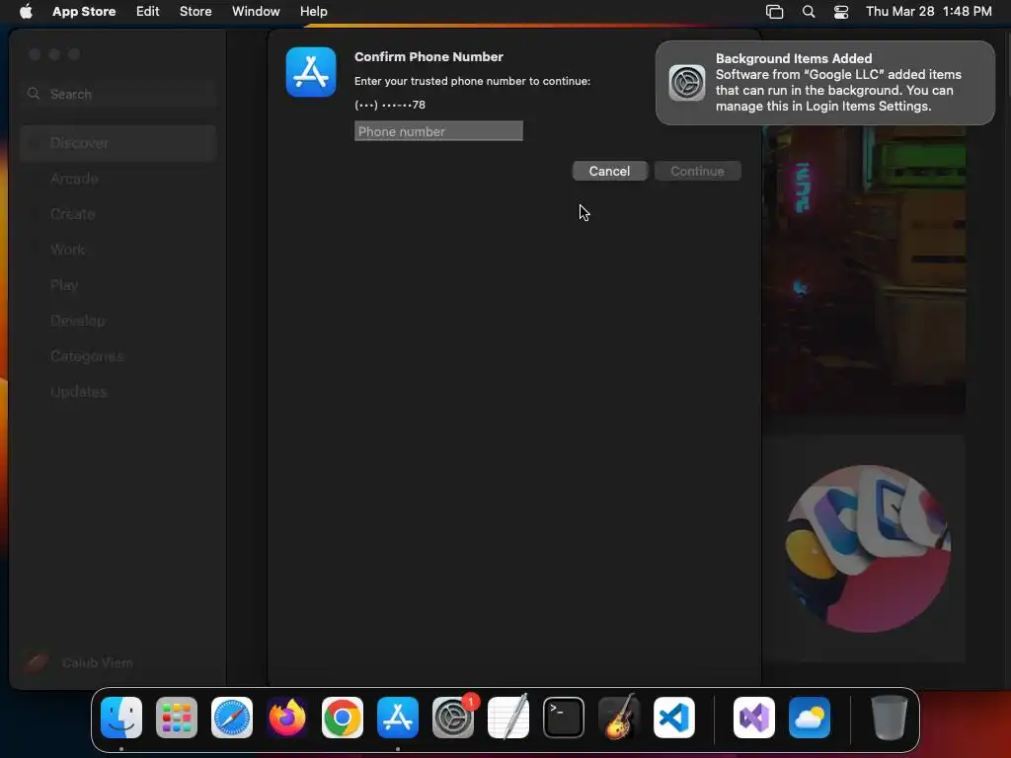
Task: Open Finder from the Dock
Action: pyautogui.click(x=121, y=718)
